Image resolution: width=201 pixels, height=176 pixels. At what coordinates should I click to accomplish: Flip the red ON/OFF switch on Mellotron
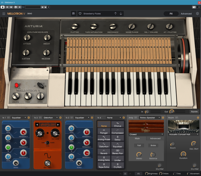[x=17, y=85]
